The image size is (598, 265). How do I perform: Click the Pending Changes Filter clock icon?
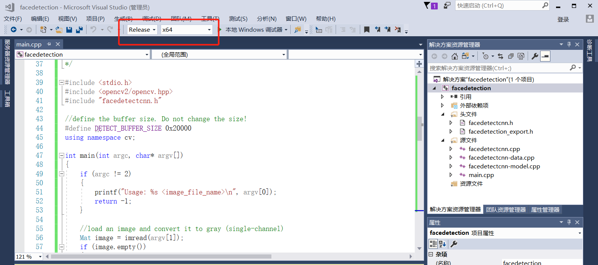click(486, 56)
